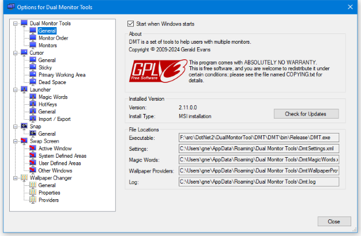Screen dimensions: 361x236
Task: Open the wallpaper Properties page
Action: pyautogui.click(x=49, y=193)
